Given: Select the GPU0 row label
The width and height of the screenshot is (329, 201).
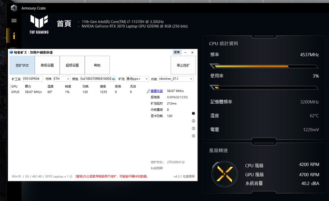Looking at the screenshot, I should 16,92.
